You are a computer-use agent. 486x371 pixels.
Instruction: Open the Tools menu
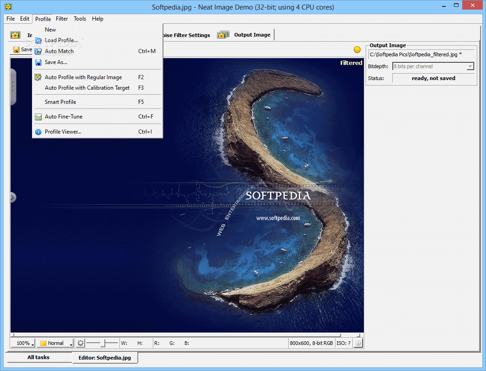coord(80,19)
